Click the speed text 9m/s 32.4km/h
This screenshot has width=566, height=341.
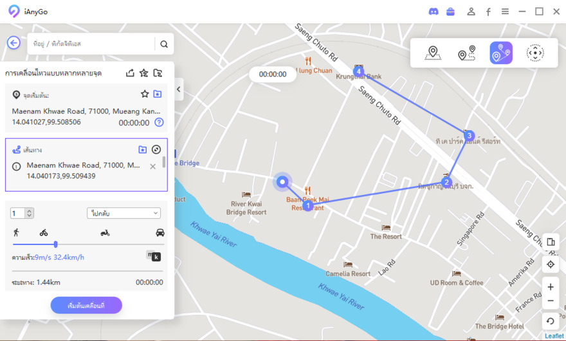(59, 257)
